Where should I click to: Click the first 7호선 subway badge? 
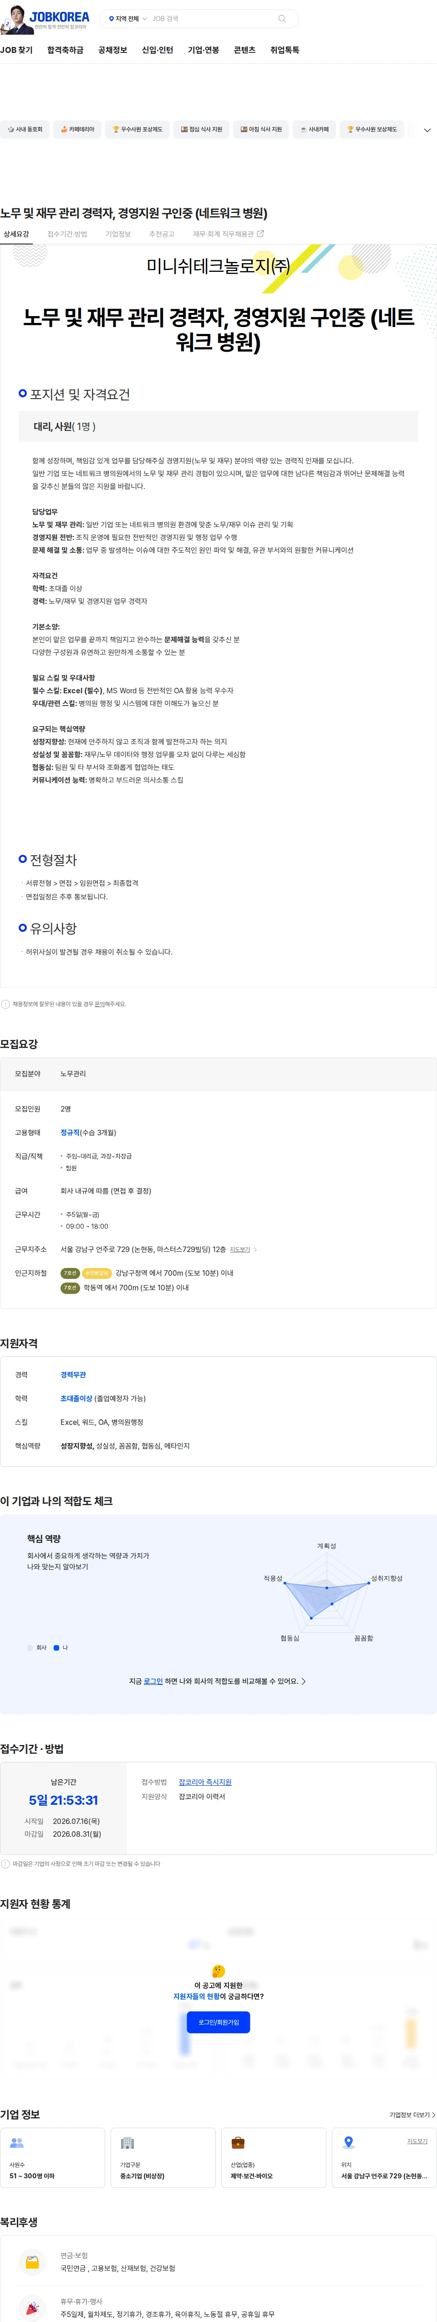pyautogui.click(x=69, y=1274)
